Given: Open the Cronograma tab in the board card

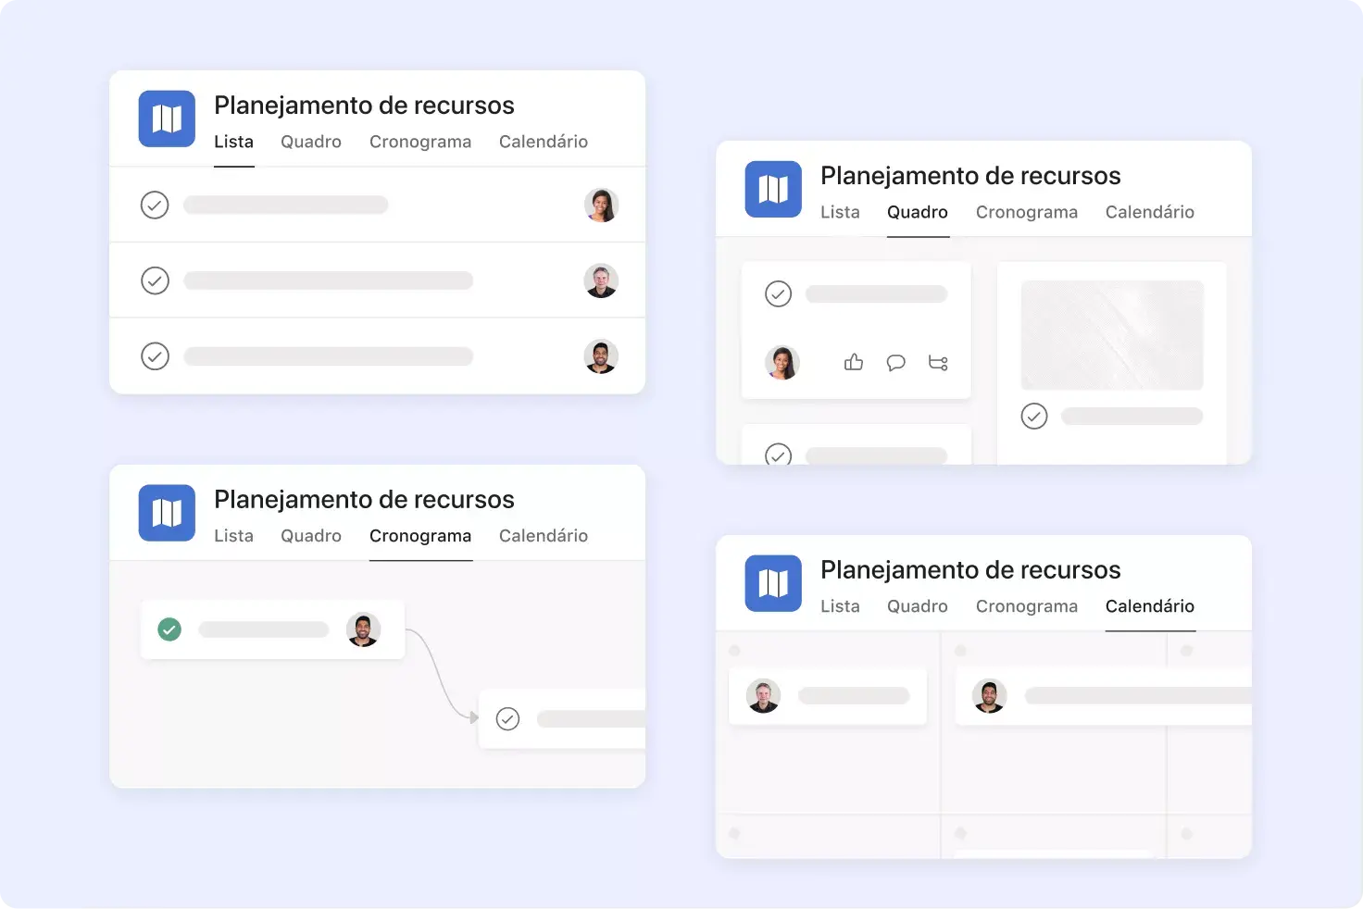Looking at the screenshot, I should tap(1026, 212).
